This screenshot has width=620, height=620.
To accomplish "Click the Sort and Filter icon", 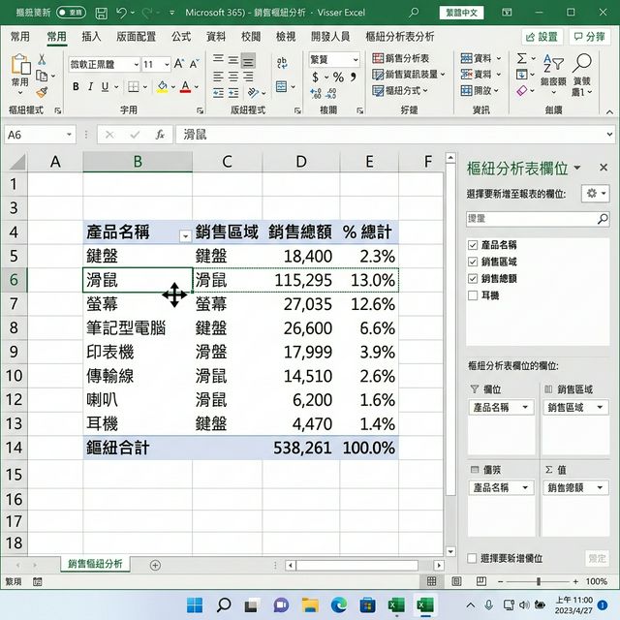I will pos(553,64).
